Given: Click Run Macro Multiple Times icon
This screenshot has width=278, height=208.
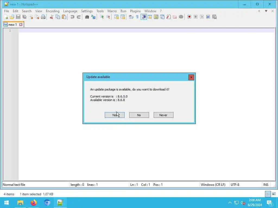Looking at the screenshot, I should (x=208, y=17).
